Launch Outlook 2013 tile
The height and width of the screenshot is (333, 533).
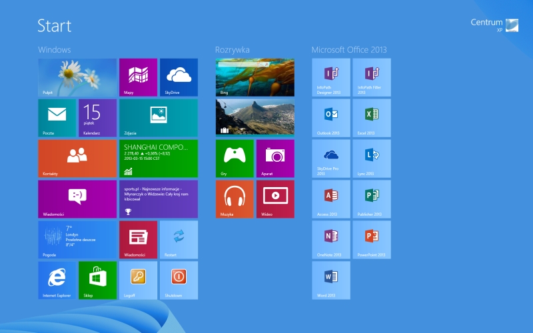click(331, 118)
